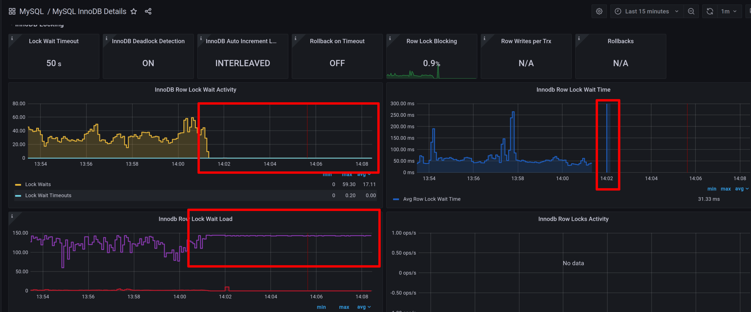Star the MySQL InnoDB Details dashboard
The height and width of the screenshot is (312, 751).
[133, 11]
